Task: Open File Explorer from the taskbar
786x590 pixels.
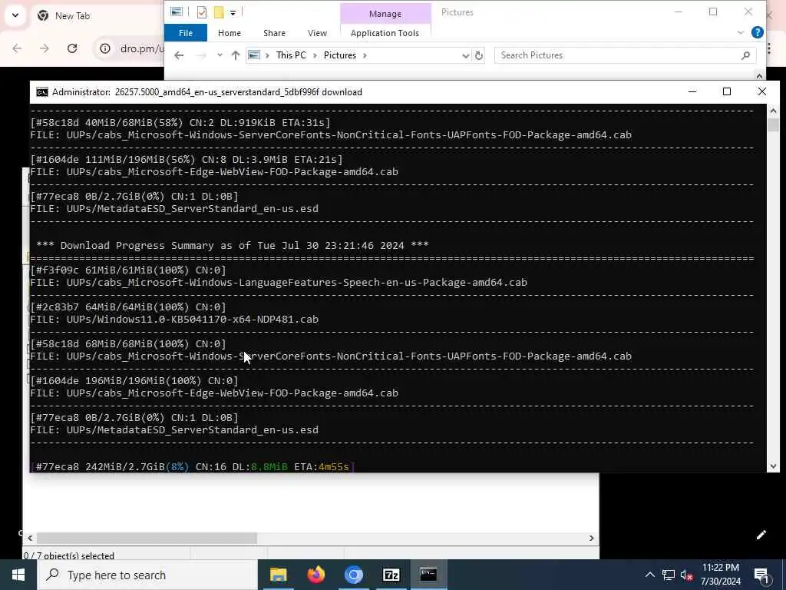Action: coord(278,575)
